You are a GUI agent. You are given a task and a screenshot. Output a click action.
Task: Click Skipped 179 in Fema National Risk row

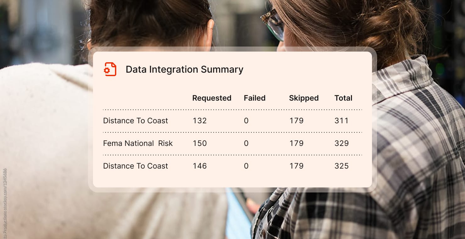click(296, 143)
